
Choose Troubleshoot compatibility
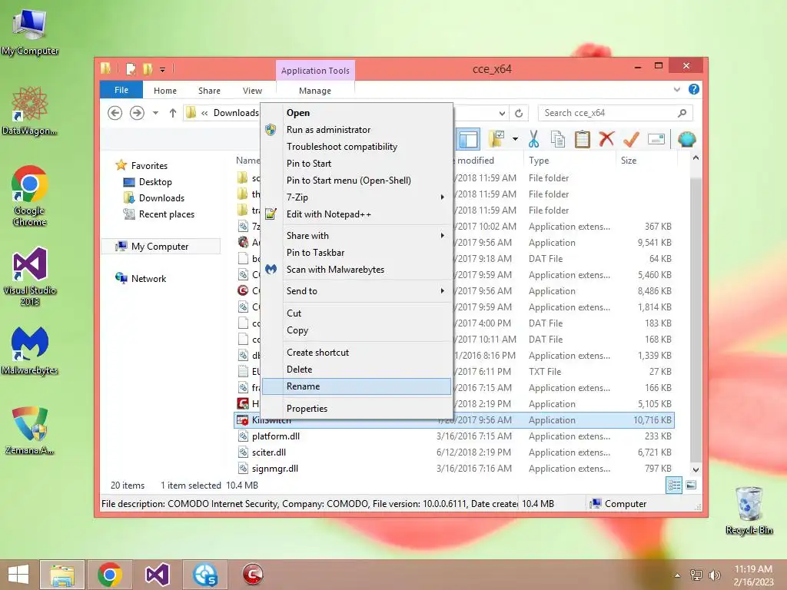[x=357, y=147]
